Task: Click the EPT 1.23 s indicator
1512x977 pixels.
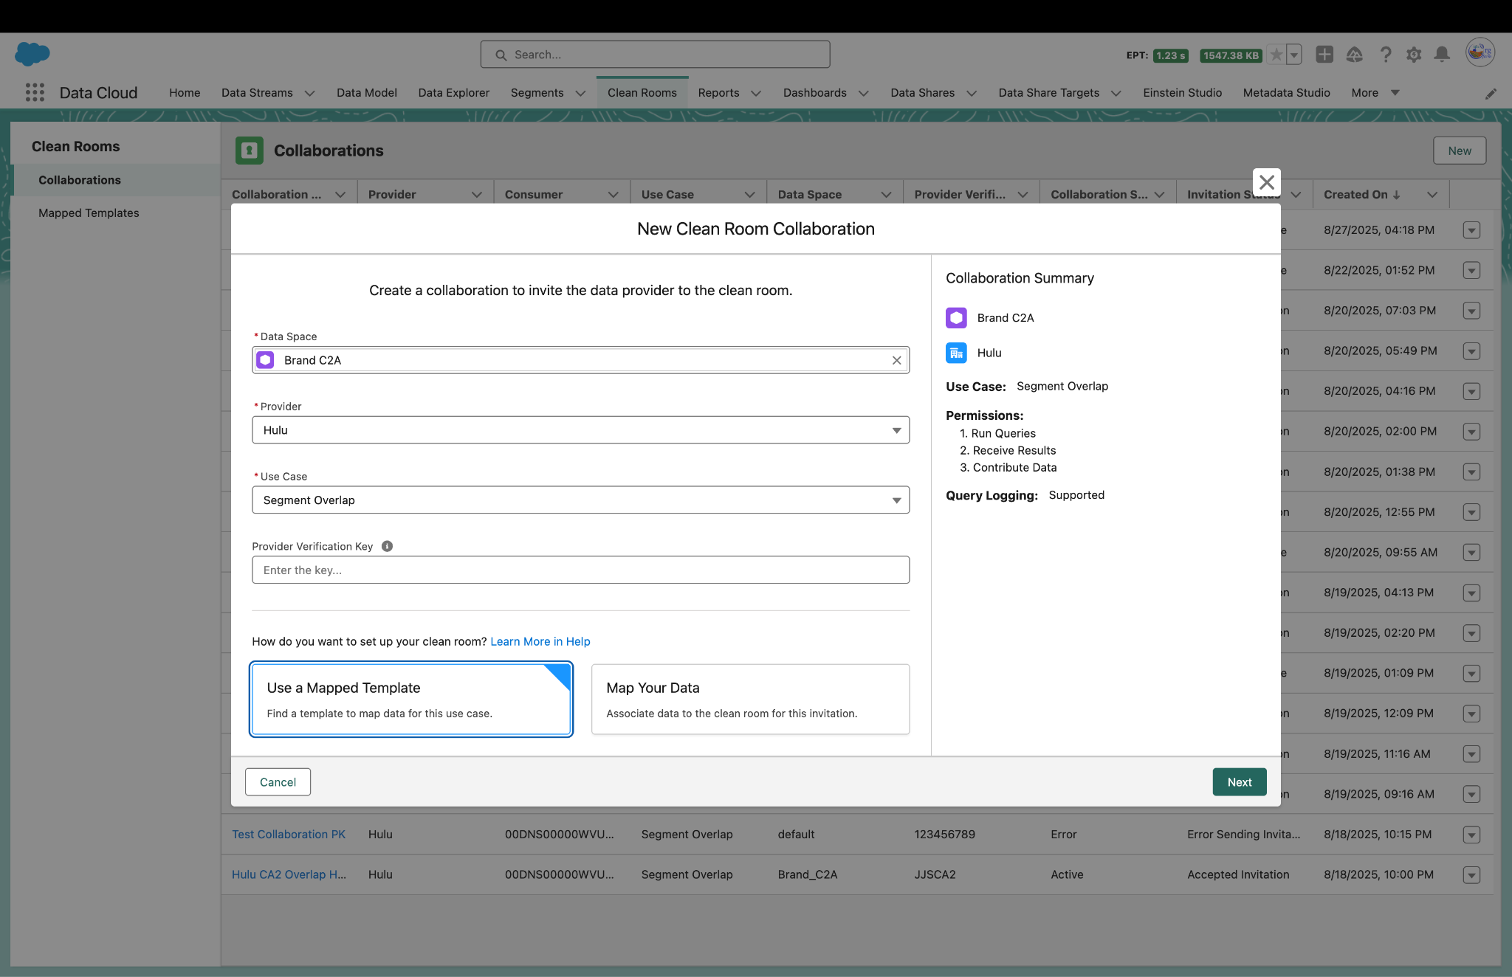Action: (1170, 55)
